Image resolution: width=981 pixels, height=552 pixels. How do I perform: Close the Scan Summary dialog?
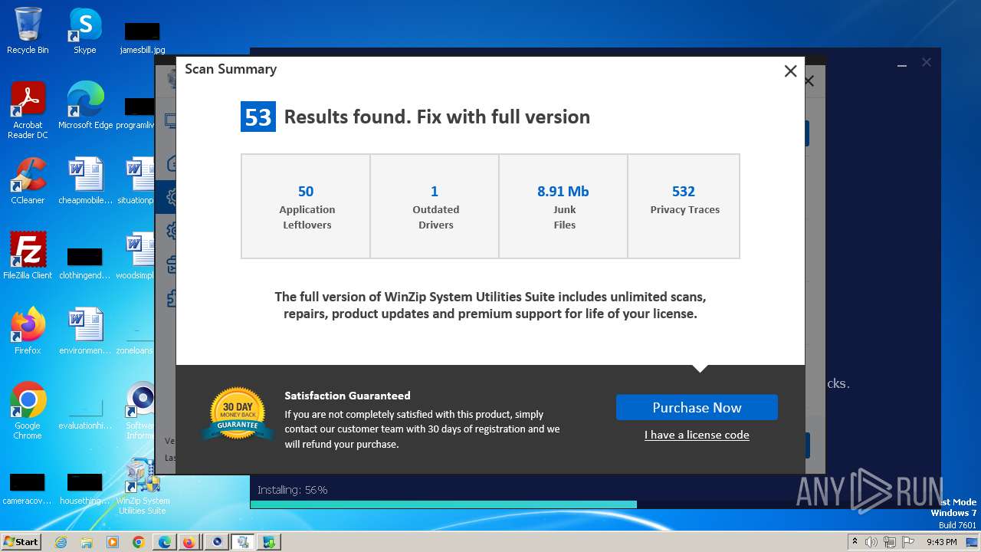coord(790,71)
